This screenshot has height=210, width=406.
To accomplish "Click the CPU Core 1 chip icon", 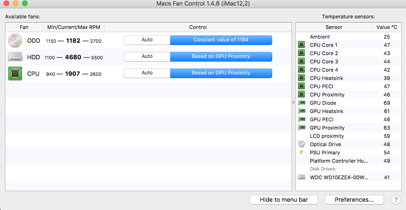I will [301, 45].
